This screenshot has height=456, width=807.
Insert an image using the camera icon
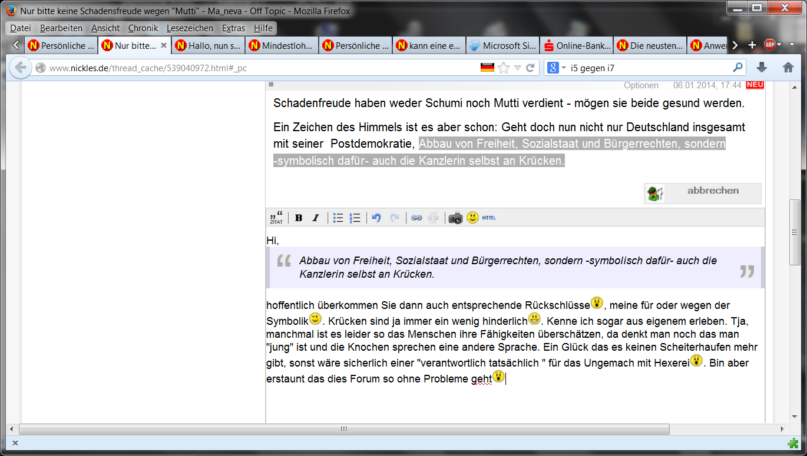pos(455,218)
